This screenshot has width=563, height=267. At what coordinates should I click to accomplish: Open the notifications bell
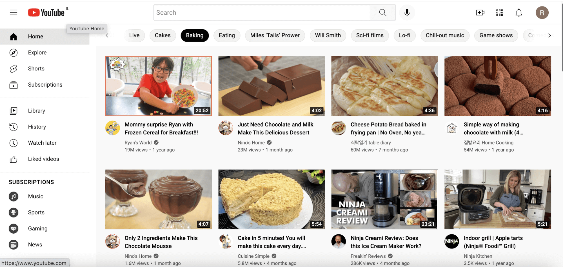coord(519,13)
